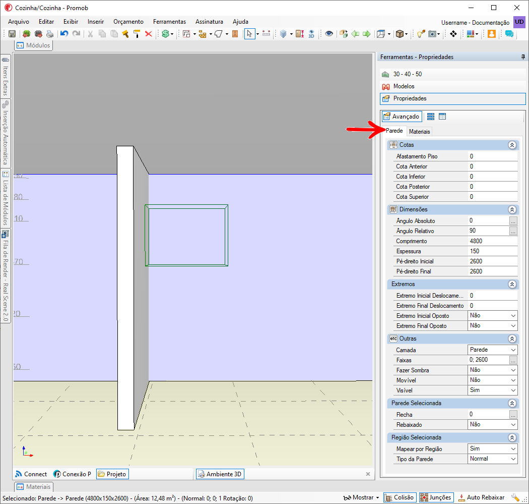Click the Connect button
This screenshot has height=504, width=529.
point(31,474)
